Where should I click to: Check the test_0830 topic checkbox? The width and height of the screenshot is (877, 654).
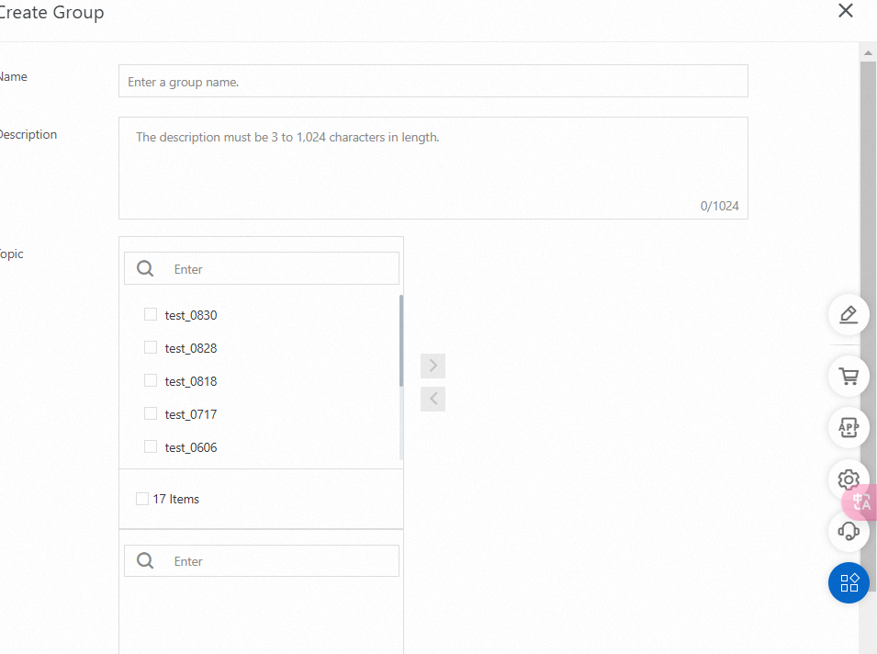[151, 314]
